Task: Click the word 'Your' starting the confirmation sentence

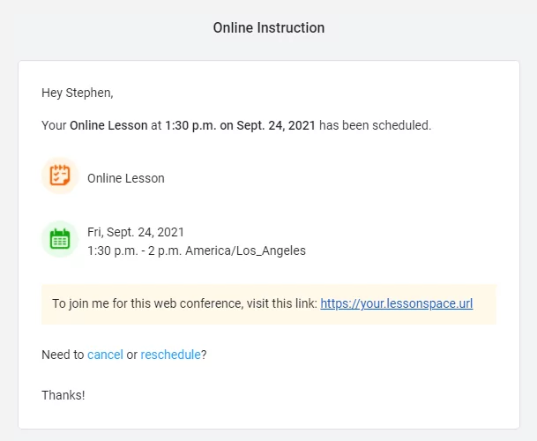Action: 54,125
